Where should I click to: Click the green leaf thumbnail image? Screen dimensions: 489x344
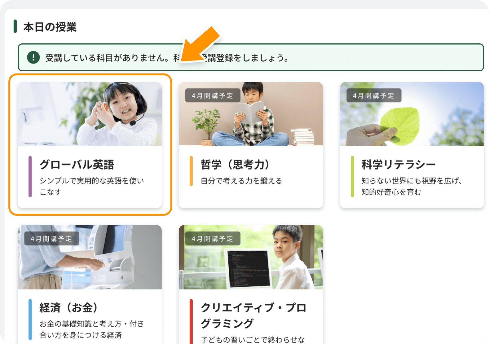tap(412, 114)
